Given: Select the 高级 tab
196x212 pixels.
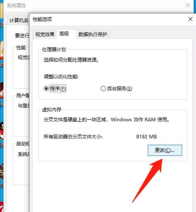Looking at the screenshot, I should coord(64,34).
